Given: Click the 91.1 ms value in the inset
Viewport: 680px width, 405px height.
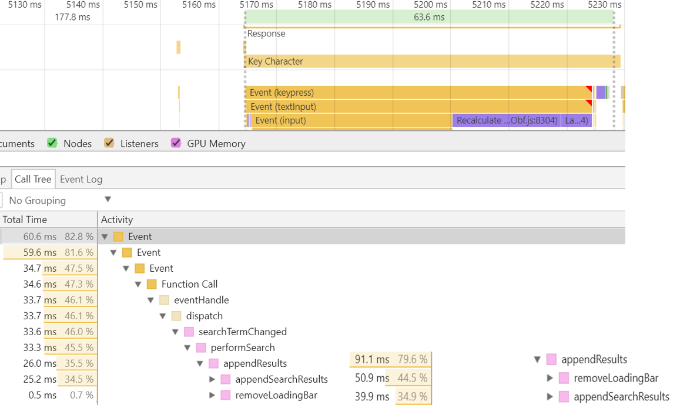Looking at the screenshot, I should click(371, 359).
